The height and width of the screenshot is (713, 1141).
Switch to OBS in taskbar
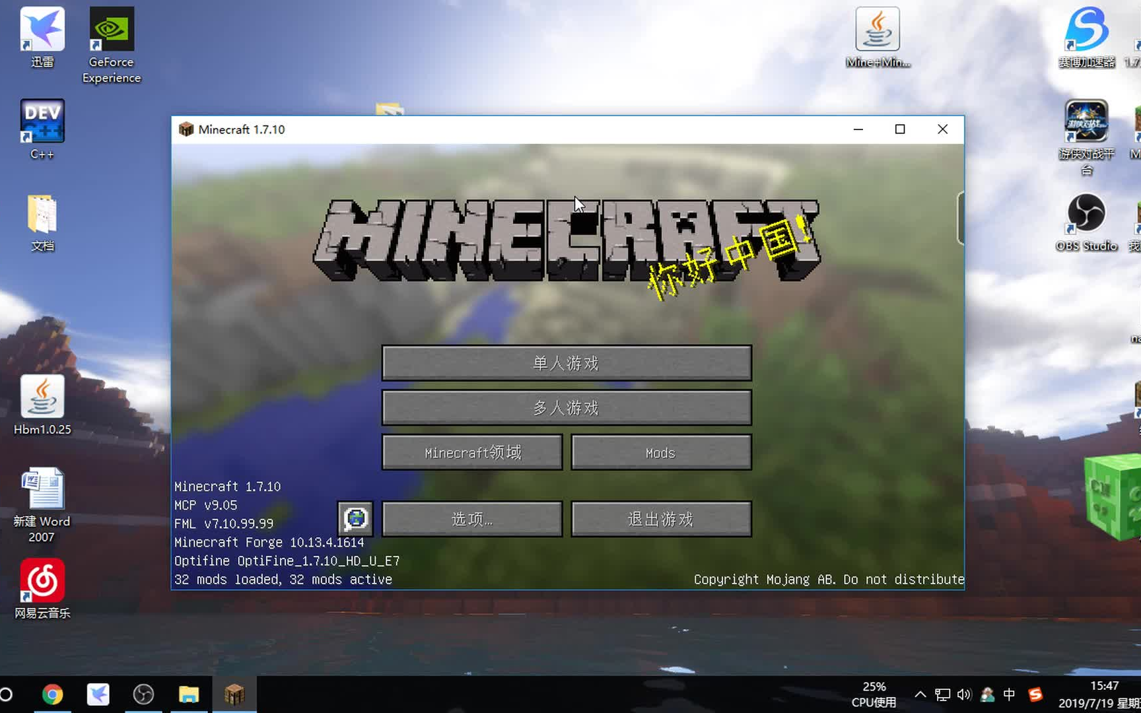[143, 695]
